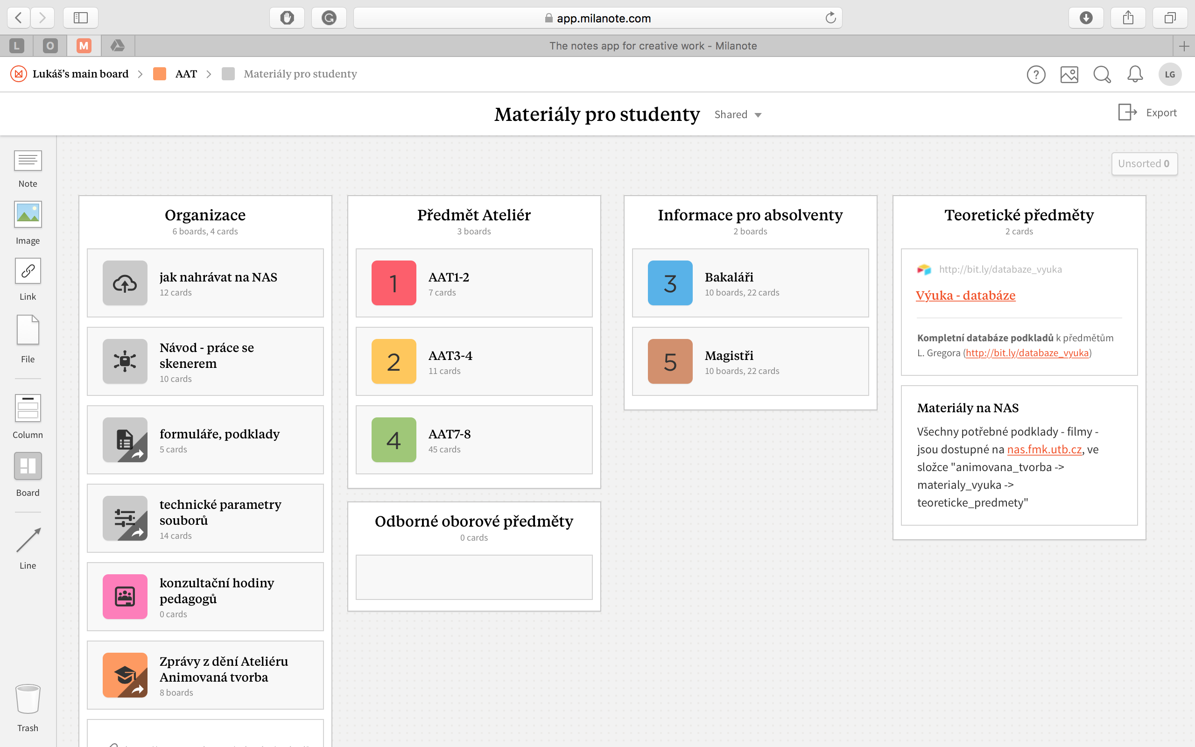
Task: Open the help question mark icon
Action: 1036,75
